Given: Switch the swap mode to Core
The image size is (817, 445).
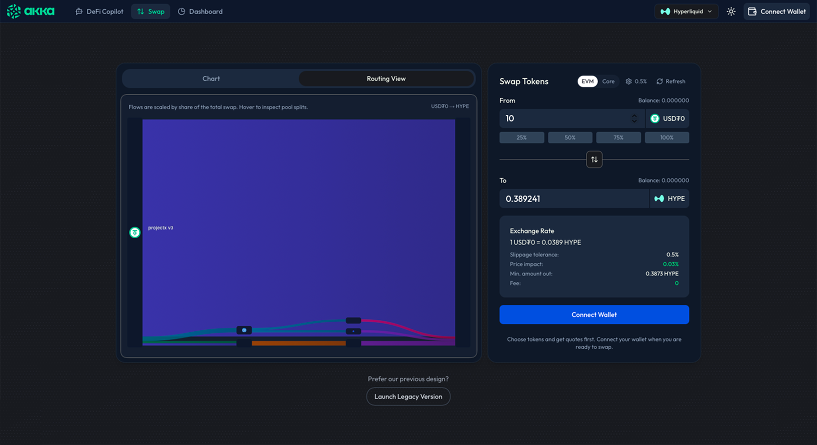Looking at the screenshot, I should (x=608, y=81).
